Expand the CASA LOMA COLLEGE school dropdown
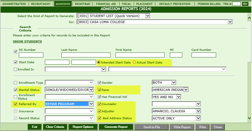 154,22
